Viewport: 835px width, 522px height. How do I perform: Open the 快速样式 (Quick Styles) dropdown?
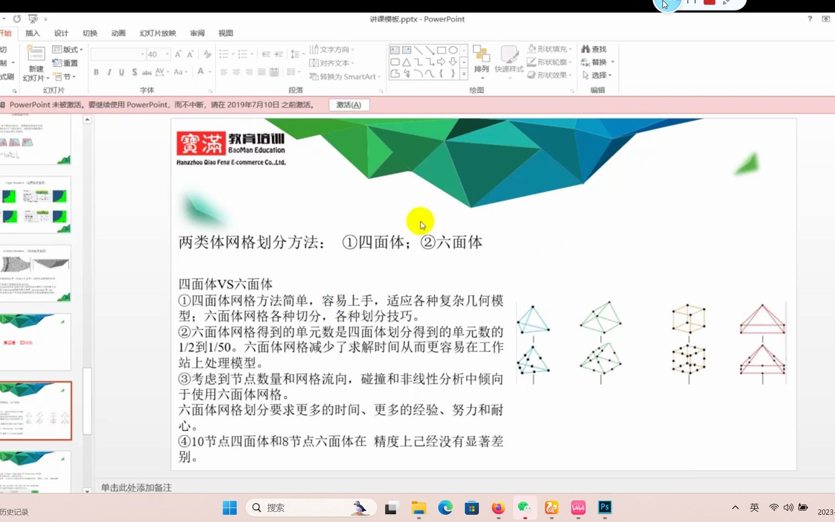[509, 62]
